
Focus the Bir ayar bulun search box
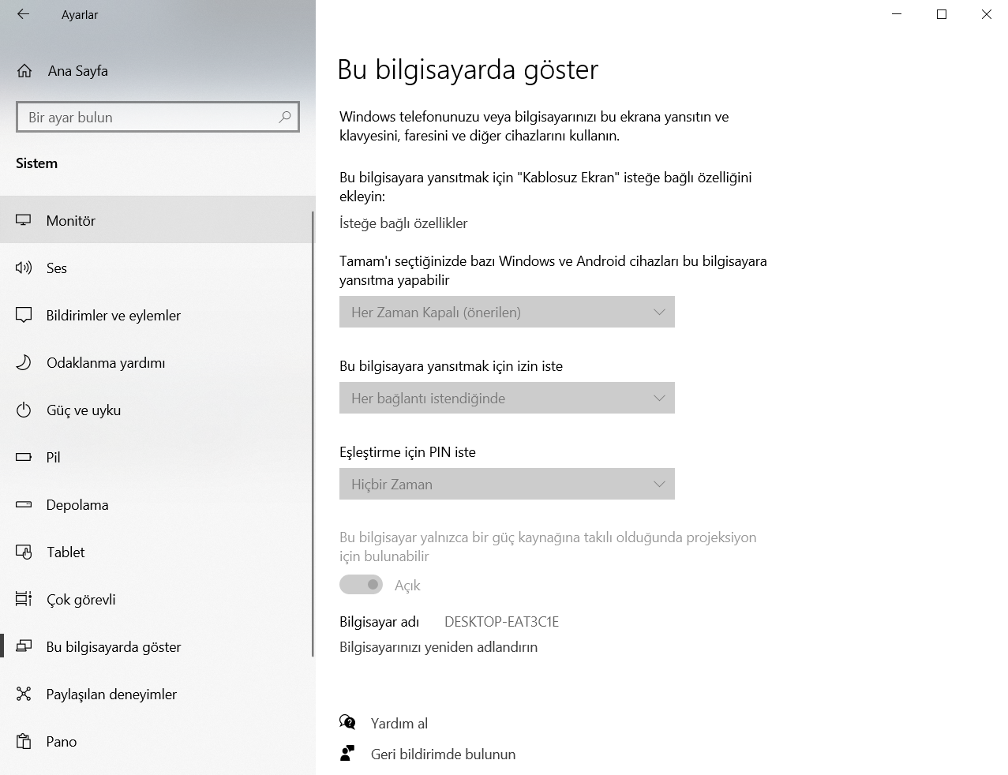click(158, 117)
